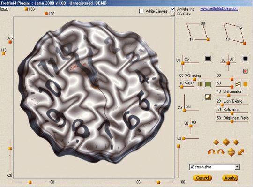Click the Brightness Ratio slider handle

pyautogui.click(x=232, y=122)
